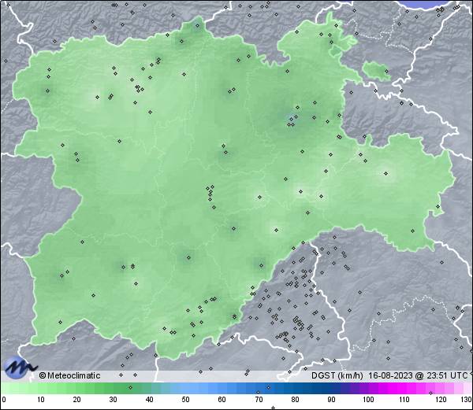Click the 100 label on the legend

(x=368, y=400)
